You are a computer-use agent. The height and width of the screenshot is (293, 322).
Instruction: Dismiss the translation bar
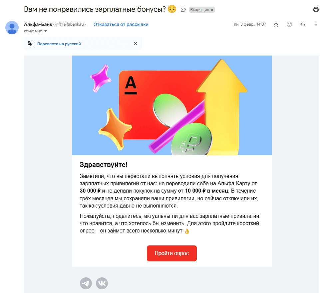[135, 44]
